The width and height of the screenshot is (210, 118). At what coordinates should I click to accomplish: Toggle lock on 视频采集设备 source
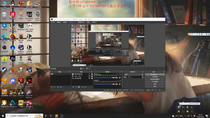tap(92, 74)
